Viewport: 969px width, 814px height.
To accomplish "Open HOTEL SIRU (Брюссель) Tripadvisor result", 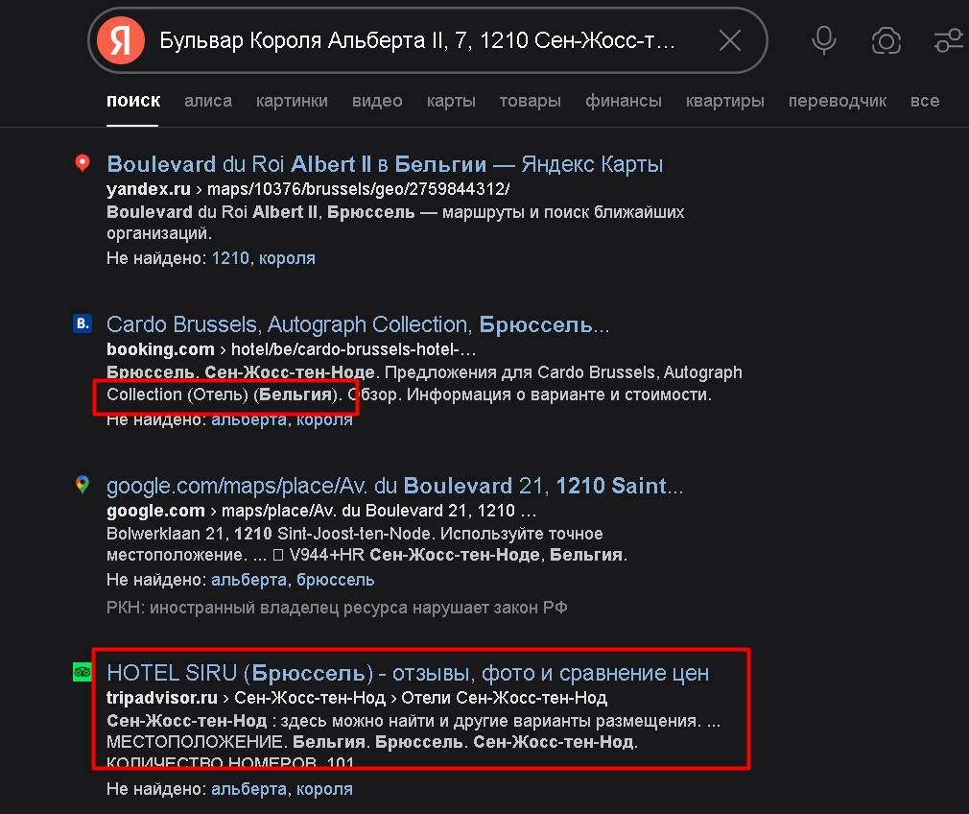I will (408, 673).
